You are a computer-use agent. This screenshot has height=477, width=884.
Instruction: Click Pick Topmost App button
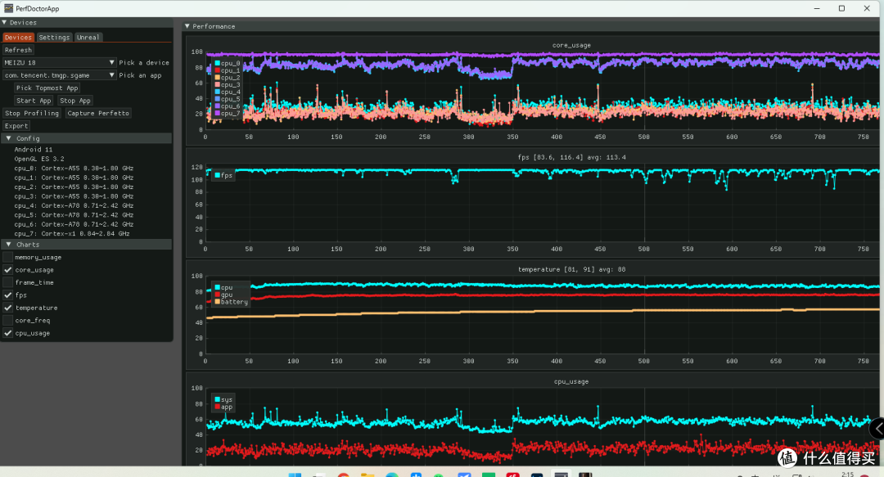pos(47,88)
